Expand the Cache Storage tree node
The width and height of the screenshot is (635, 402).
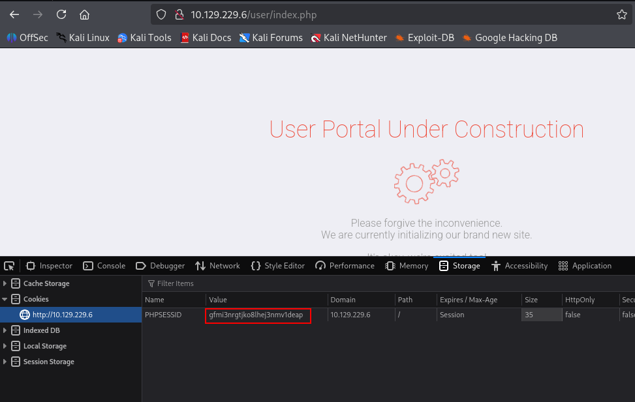(x=5, y=283)
